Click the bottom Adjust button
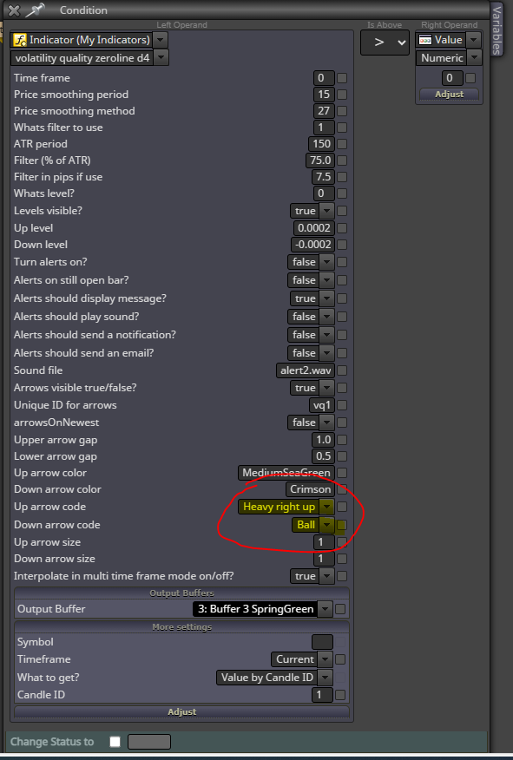The height and width of the screenshot is (760, 513). (181, 711)
